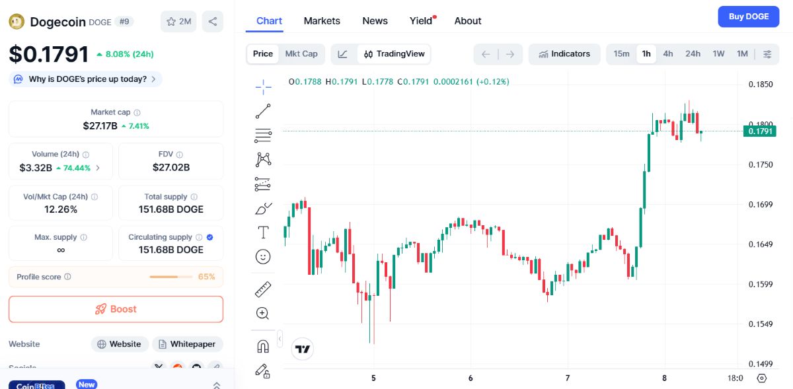Select the brush drawing tool

click(263, 209)
